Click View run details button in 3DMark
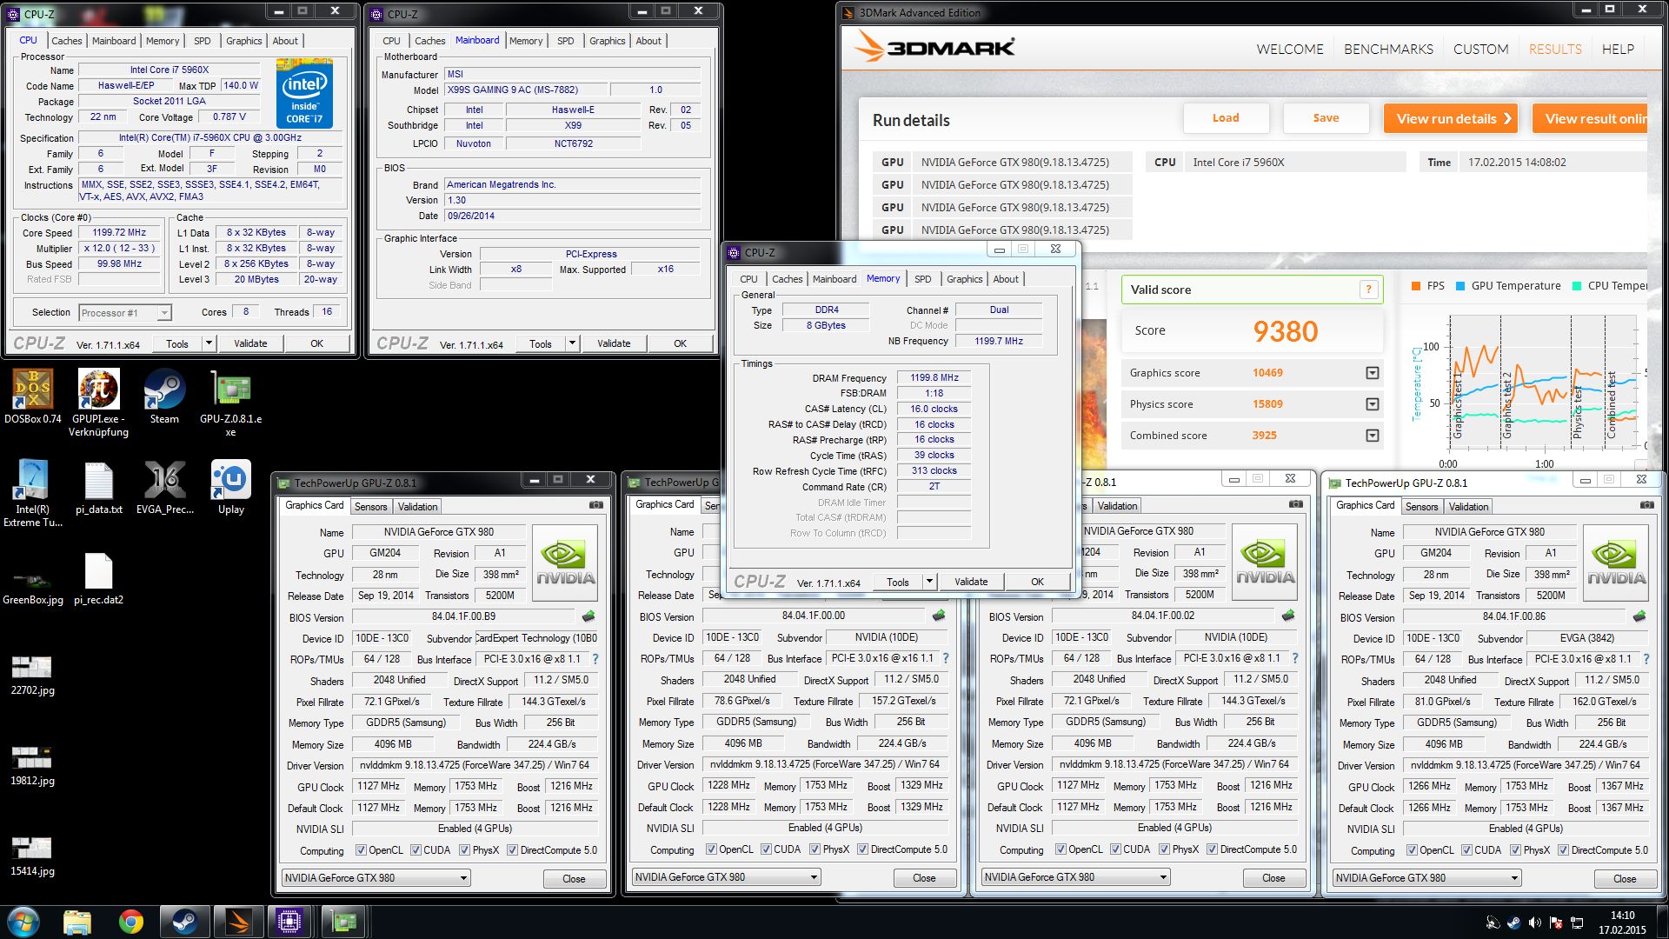This screenshot has height=939, width=1669. 1451,118
